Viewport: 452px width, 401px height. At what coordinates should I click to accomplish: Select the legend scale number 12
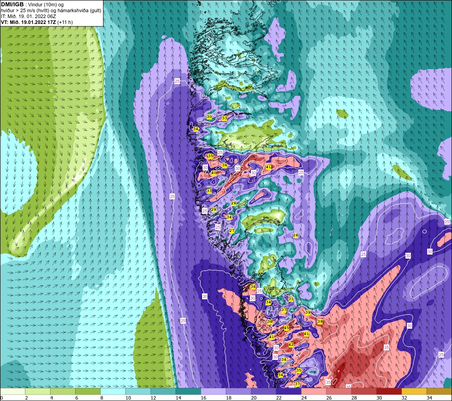[x=153, y=398]
